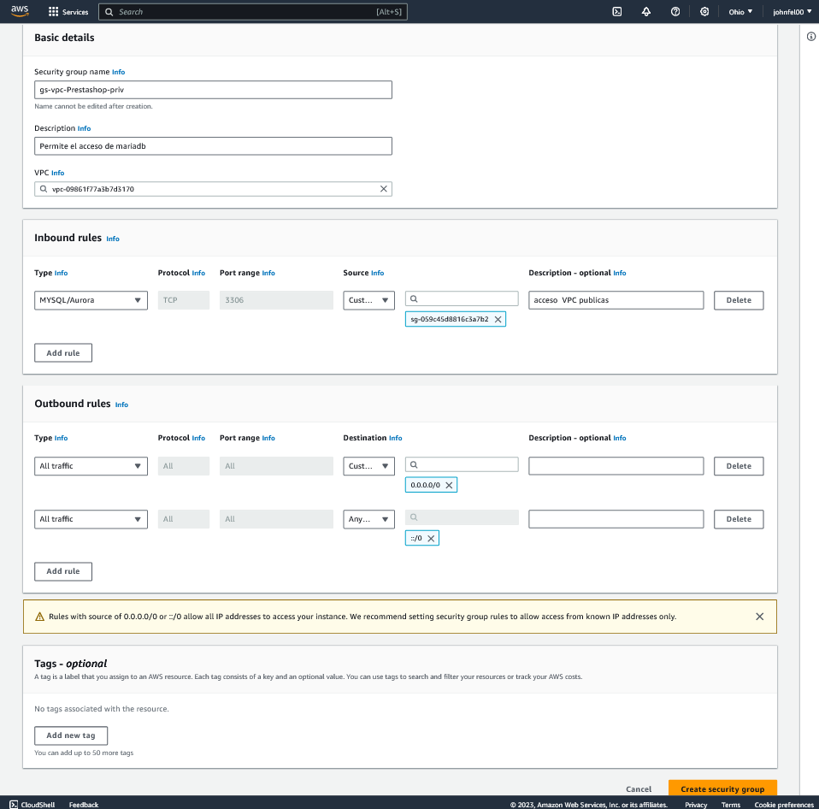The height and width of the screenshot is (809, 819).
Task: Click Add new tag button
Action: (71, 735)
